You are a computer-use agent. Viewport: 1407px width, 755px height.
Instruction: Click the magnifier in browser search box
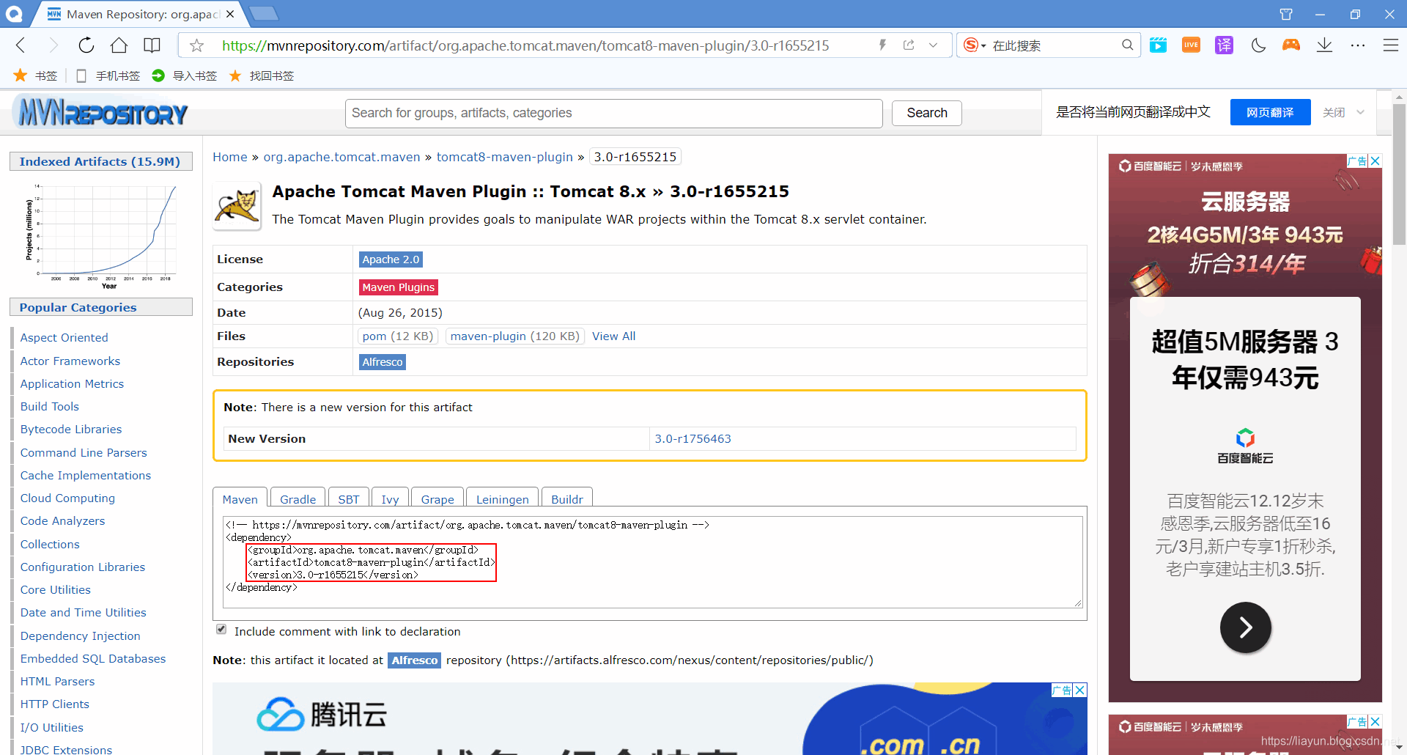[x=1127, y=45]
